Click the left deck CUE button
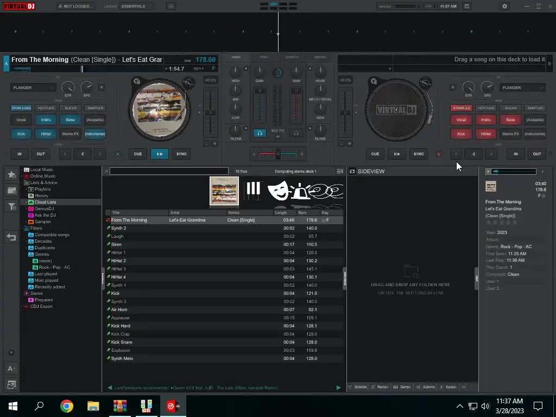The image size is (556, 417). (x=138, y=154)
